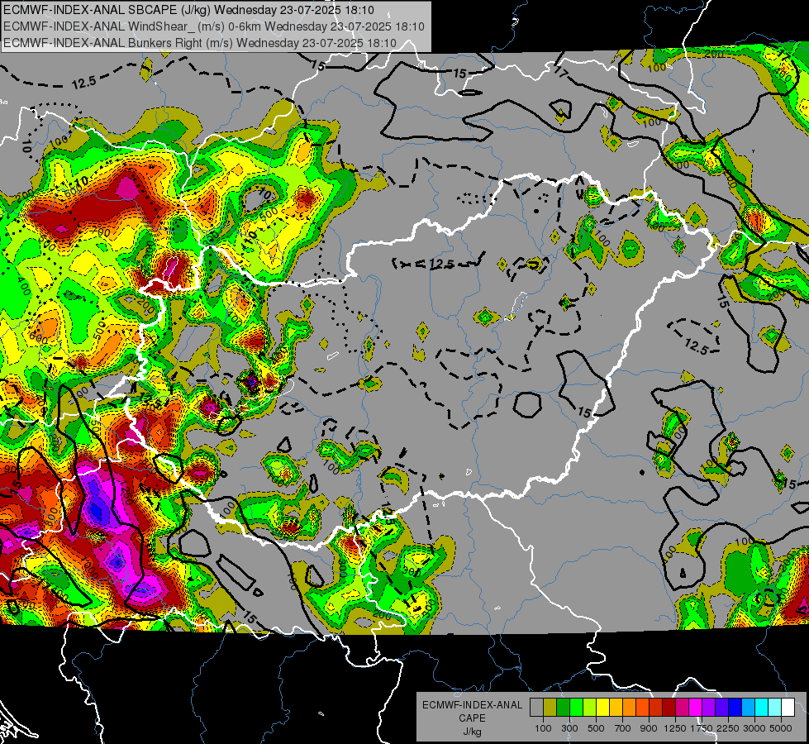Click the legend tick label 3000
This screenshot has width=809, height=744.
pyautogui.click(x=754, y=728)
